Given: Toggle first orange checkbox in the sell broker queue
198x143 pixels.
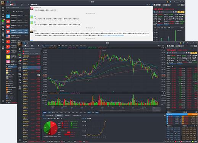Looking at the screenshot, I should tap(183, 116).
